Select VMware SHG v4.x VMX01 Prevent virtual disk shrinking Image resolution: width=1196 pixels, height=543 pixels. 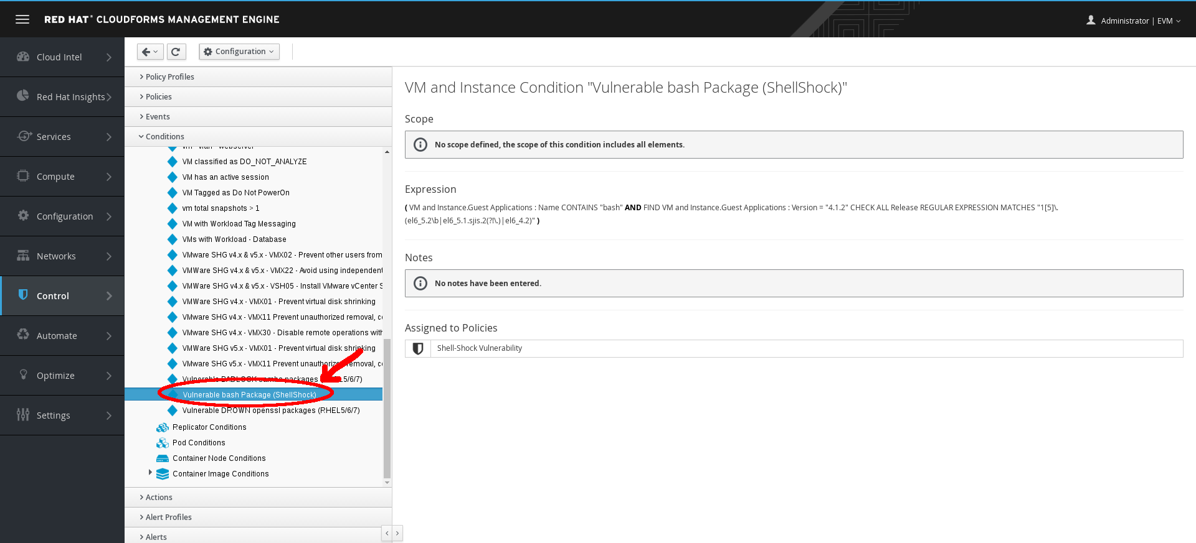click(279, 302)
